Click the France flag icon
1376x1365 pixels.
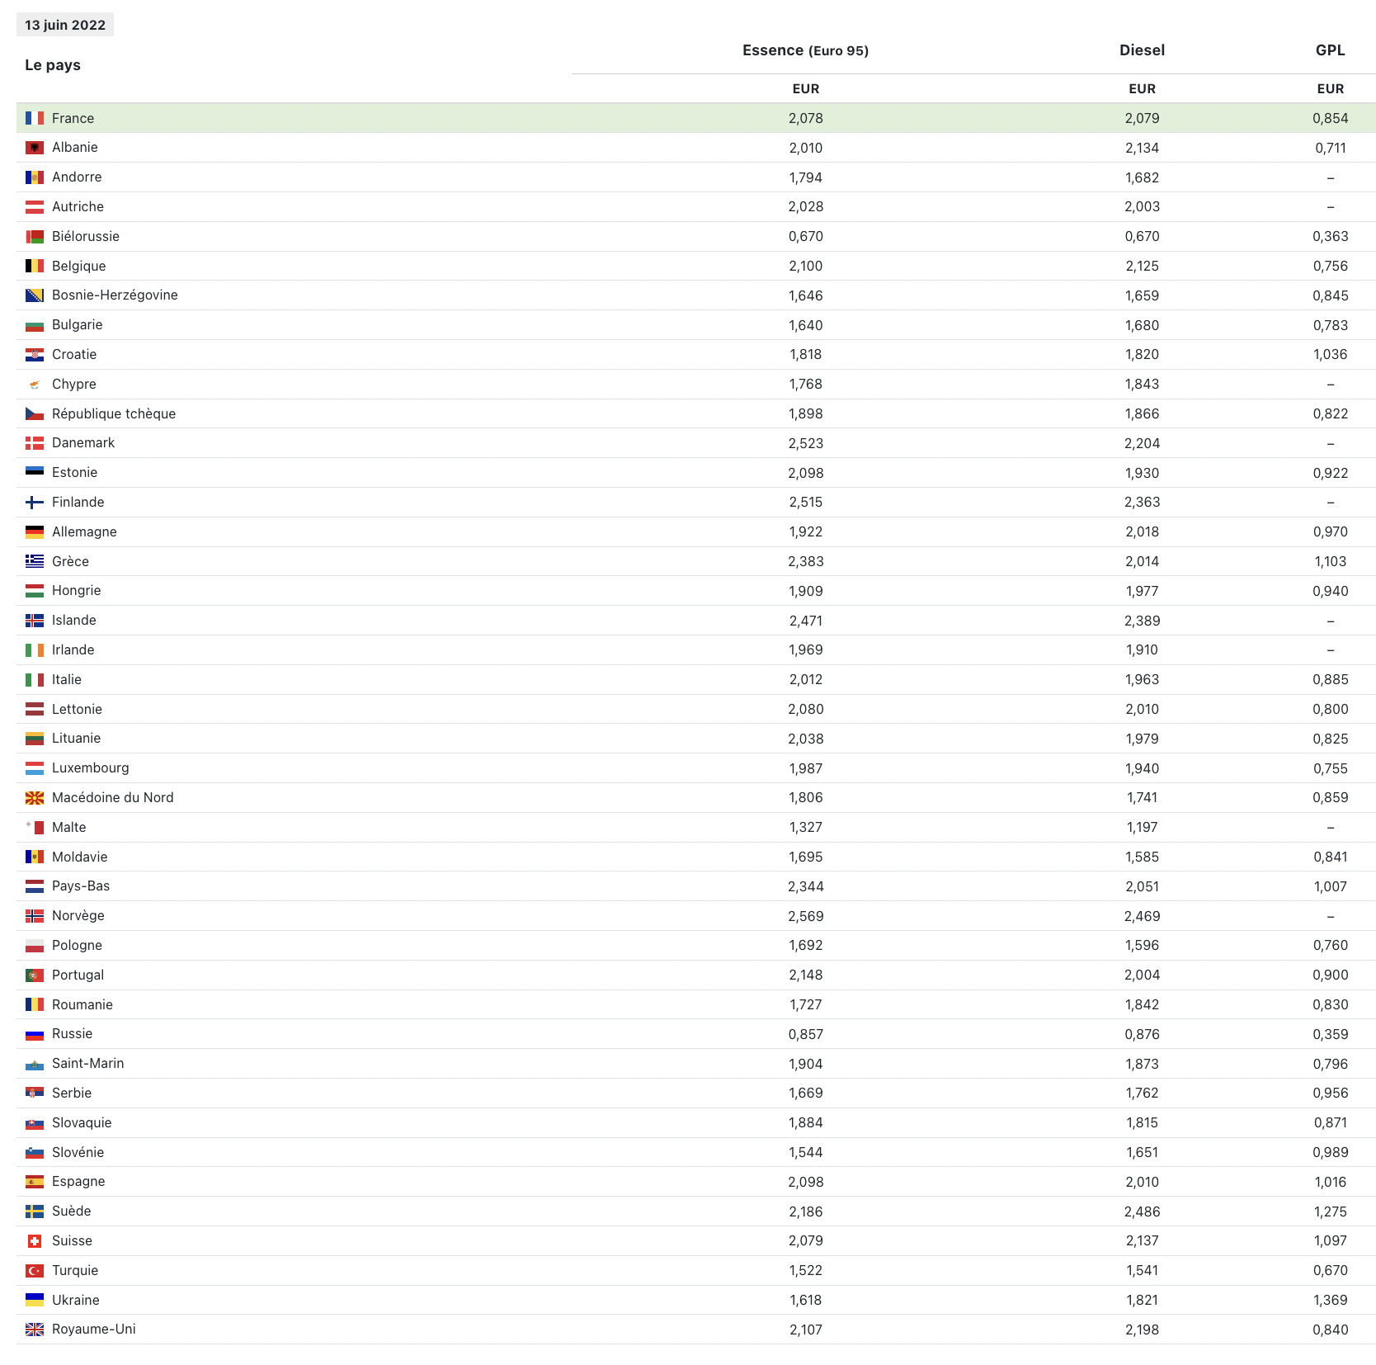[x=34, y=118]
